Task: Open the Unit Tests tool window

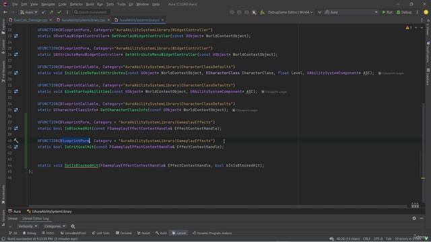Action: pos(100,233)
